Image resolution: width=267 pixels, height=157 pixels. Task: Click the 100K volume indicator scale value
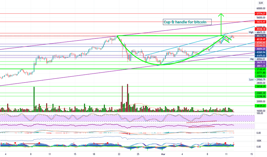pyautogui.click(x=259, y=141)
